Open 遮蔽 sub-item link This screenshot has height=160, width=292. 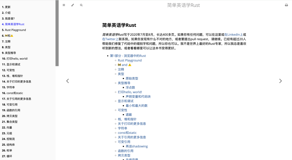pos(129,115)
